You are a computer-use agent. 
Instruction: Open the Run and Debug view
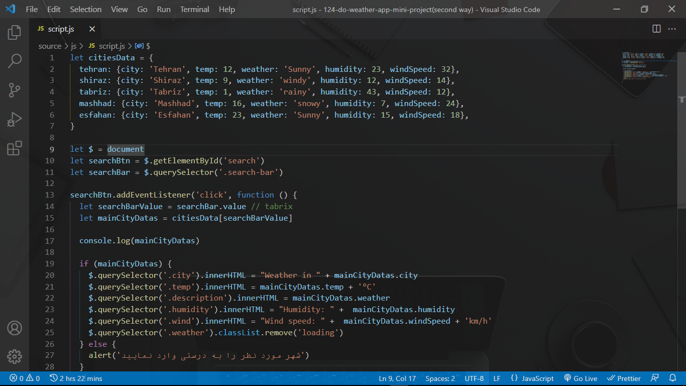(x=15, y=120)
